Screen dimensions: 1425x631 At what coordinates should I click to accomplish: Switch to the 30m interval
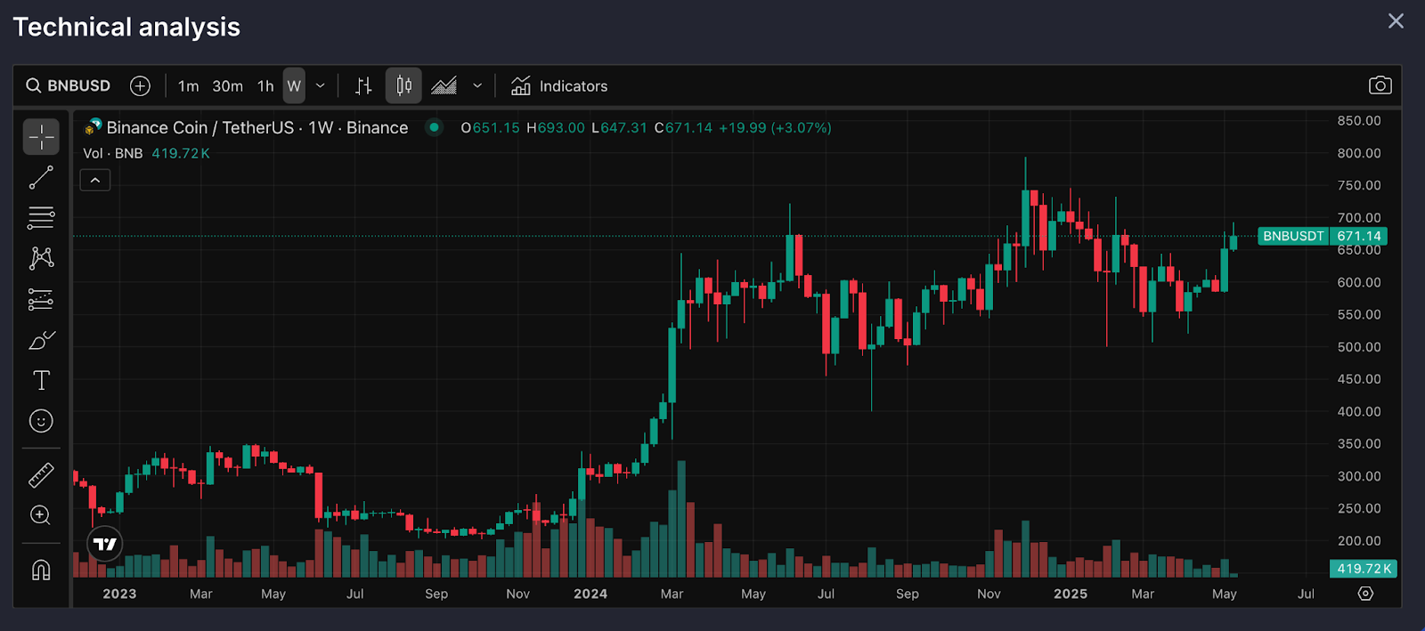[x=227, y=85]
